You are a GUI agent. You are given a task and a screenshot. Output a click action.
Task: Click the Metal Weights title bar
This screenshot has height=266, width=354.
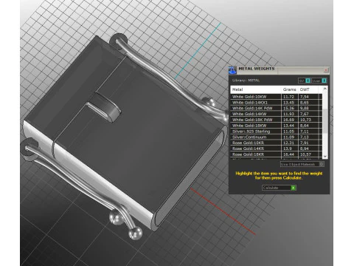279,70
